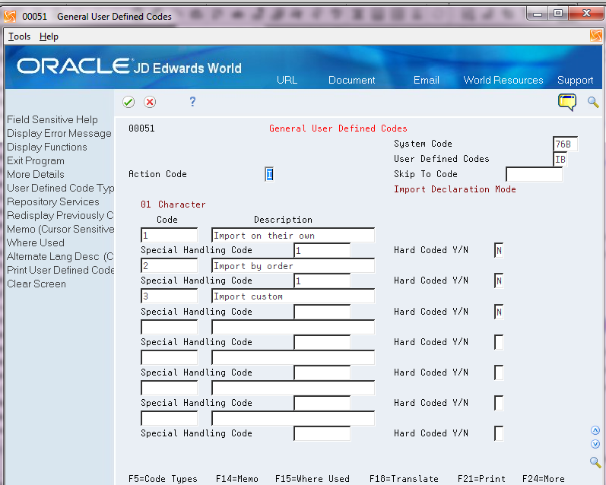
Task: Click F15=Where Used function key
Action: pos(313,479)
